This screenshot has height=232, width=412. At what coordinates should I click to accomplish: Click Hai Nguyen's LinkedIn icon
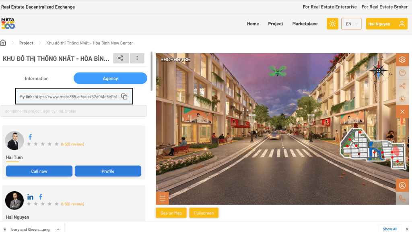point(31,197)
